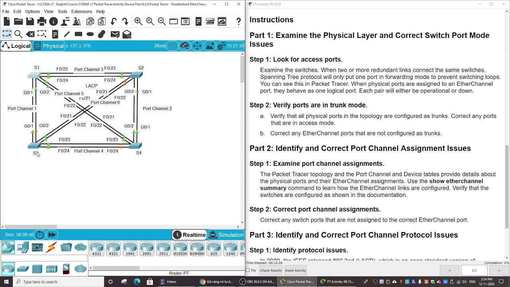Image resolution: width=510 pixels, height=287 pixels.
Task: Add a Complex PDU open envelope
Action: click(x=127, y=35)
